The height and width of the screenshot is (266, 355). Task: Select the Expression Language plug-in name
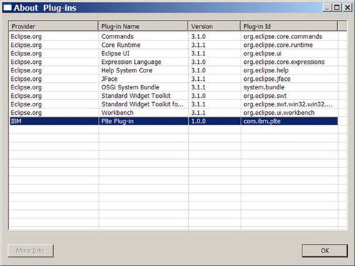[x=131, y=62]
